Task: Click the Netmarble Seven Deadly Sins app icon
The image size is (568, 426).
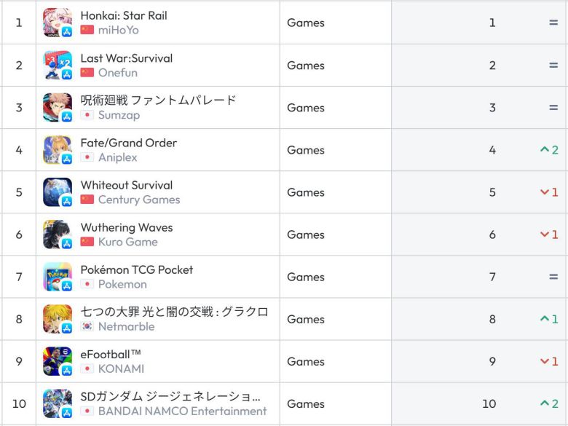Action: click(x=57, y=319)
